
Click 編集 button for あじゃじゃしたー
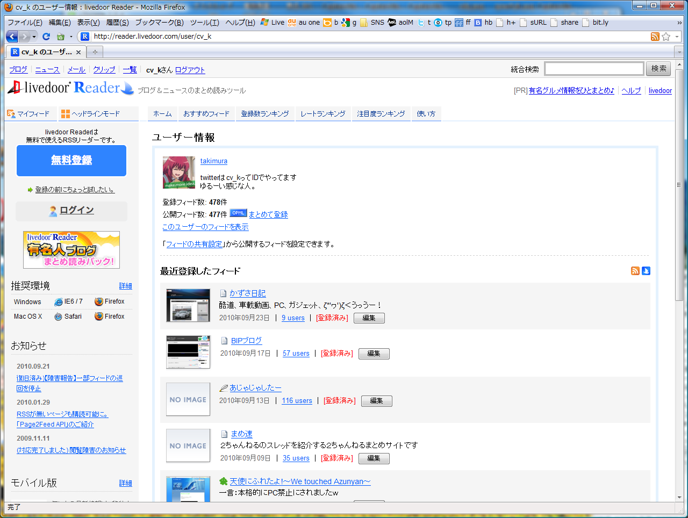pyautogui.click(x=377, y=401)
